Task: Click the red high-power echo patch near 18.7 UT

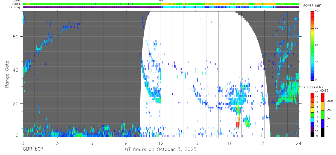Action: click(238, 124)
